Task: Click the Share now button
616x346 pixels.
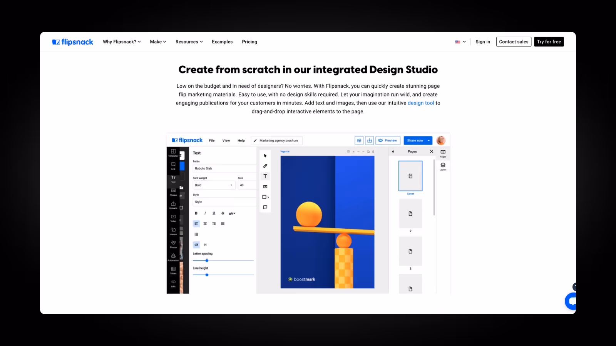Action: (x=415, y=141)
